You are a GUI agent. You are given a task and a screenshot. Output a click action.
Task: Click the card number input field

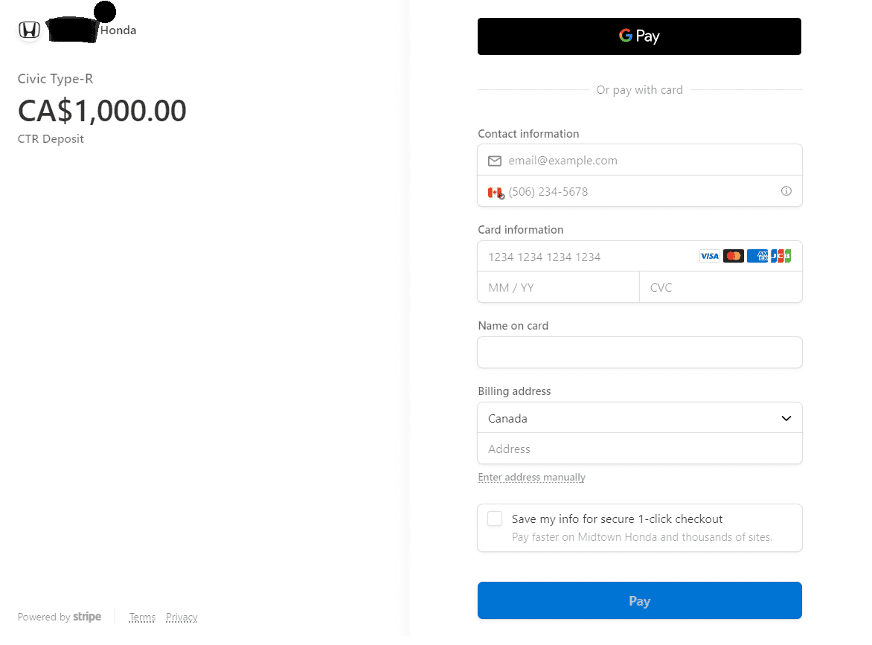click(x=588, y=257)
